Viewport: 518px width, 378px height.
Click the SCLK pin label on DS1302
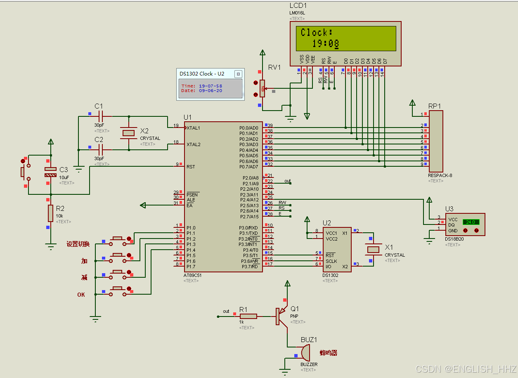pos(331,261)
